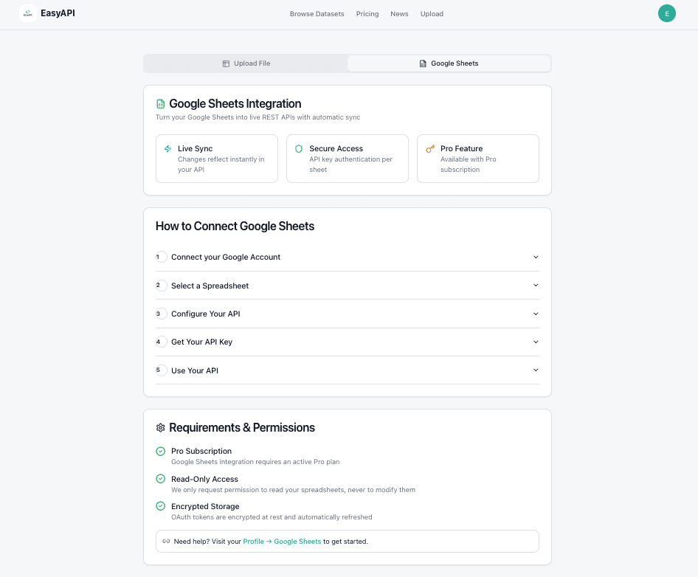Click the green user avatar

click(666, 13)
